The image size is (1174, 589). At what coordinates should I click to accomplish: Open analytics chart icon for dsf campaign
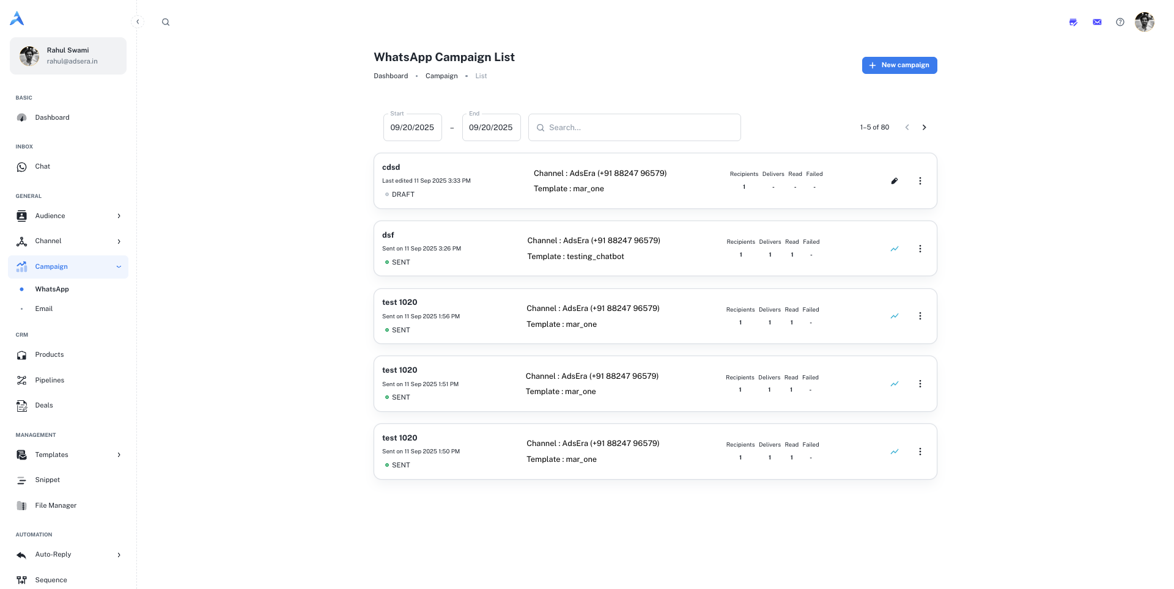(x=894, y=249)
